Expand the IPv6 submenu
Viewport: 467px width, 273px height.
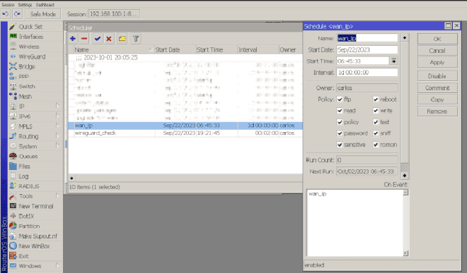[x=57, y=116]
